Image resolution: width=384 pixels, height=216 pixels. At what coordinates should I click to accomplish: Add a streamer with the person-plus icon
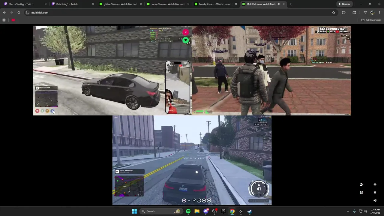tap(361, 184)
